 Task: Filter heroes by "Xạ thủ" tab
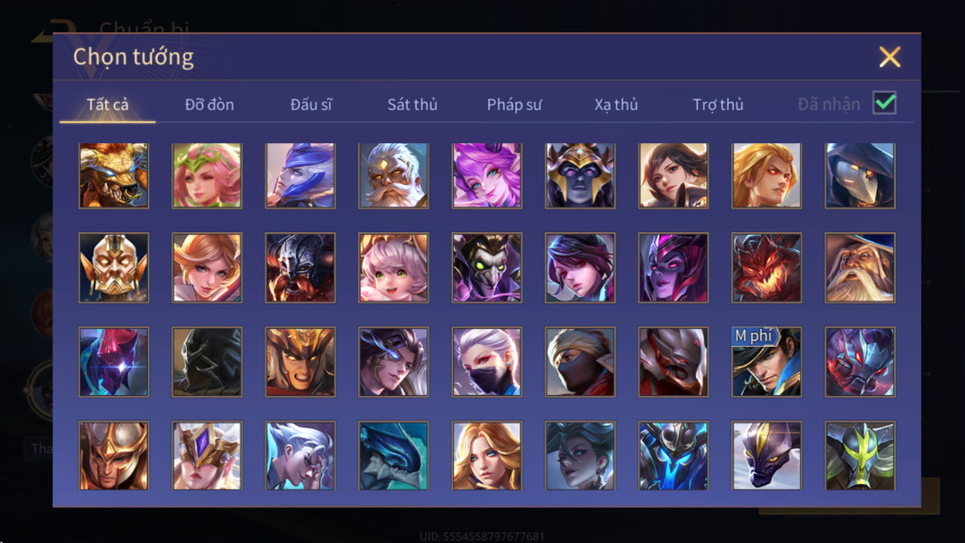616,104
